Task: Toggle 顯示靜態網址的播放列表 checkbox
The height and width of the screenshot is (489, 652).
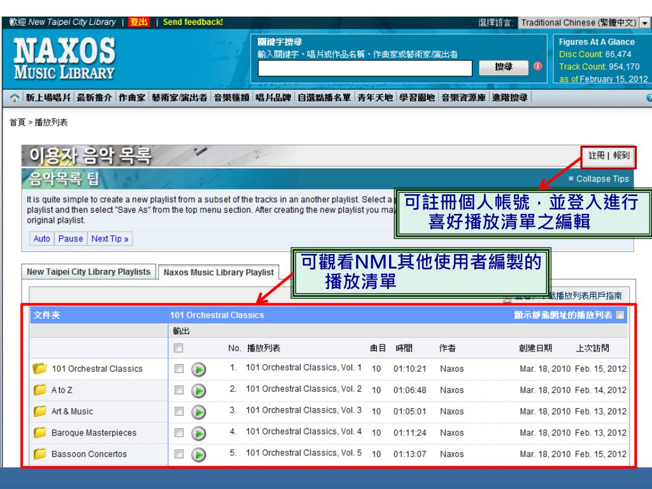Action: tap(620, 315)
